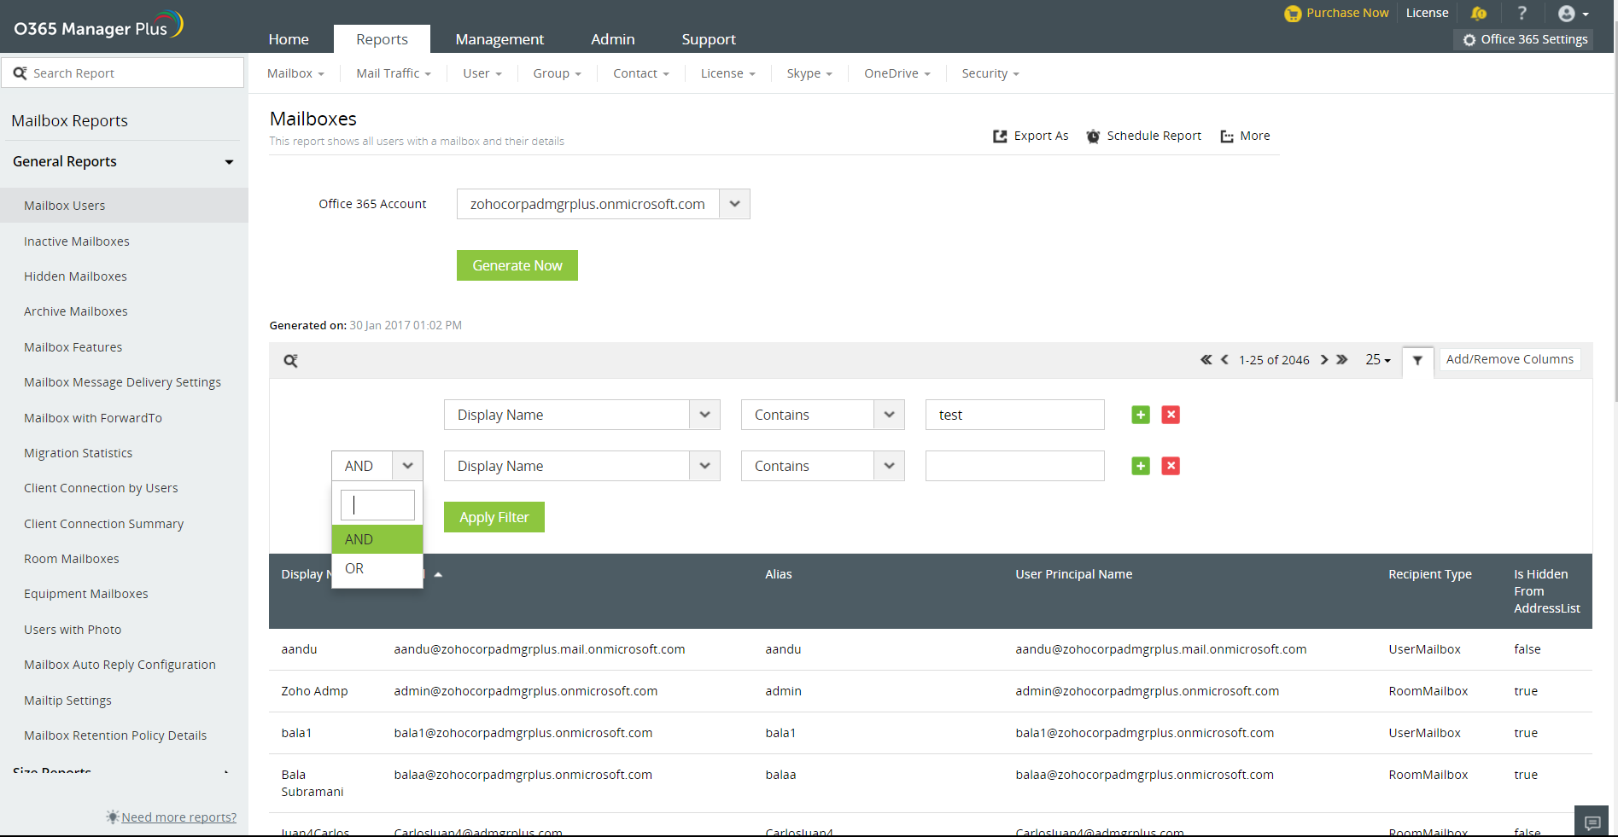Open the notifications bell icon
This screenshot has width=1618, height=837.
tap(1479, 14)
